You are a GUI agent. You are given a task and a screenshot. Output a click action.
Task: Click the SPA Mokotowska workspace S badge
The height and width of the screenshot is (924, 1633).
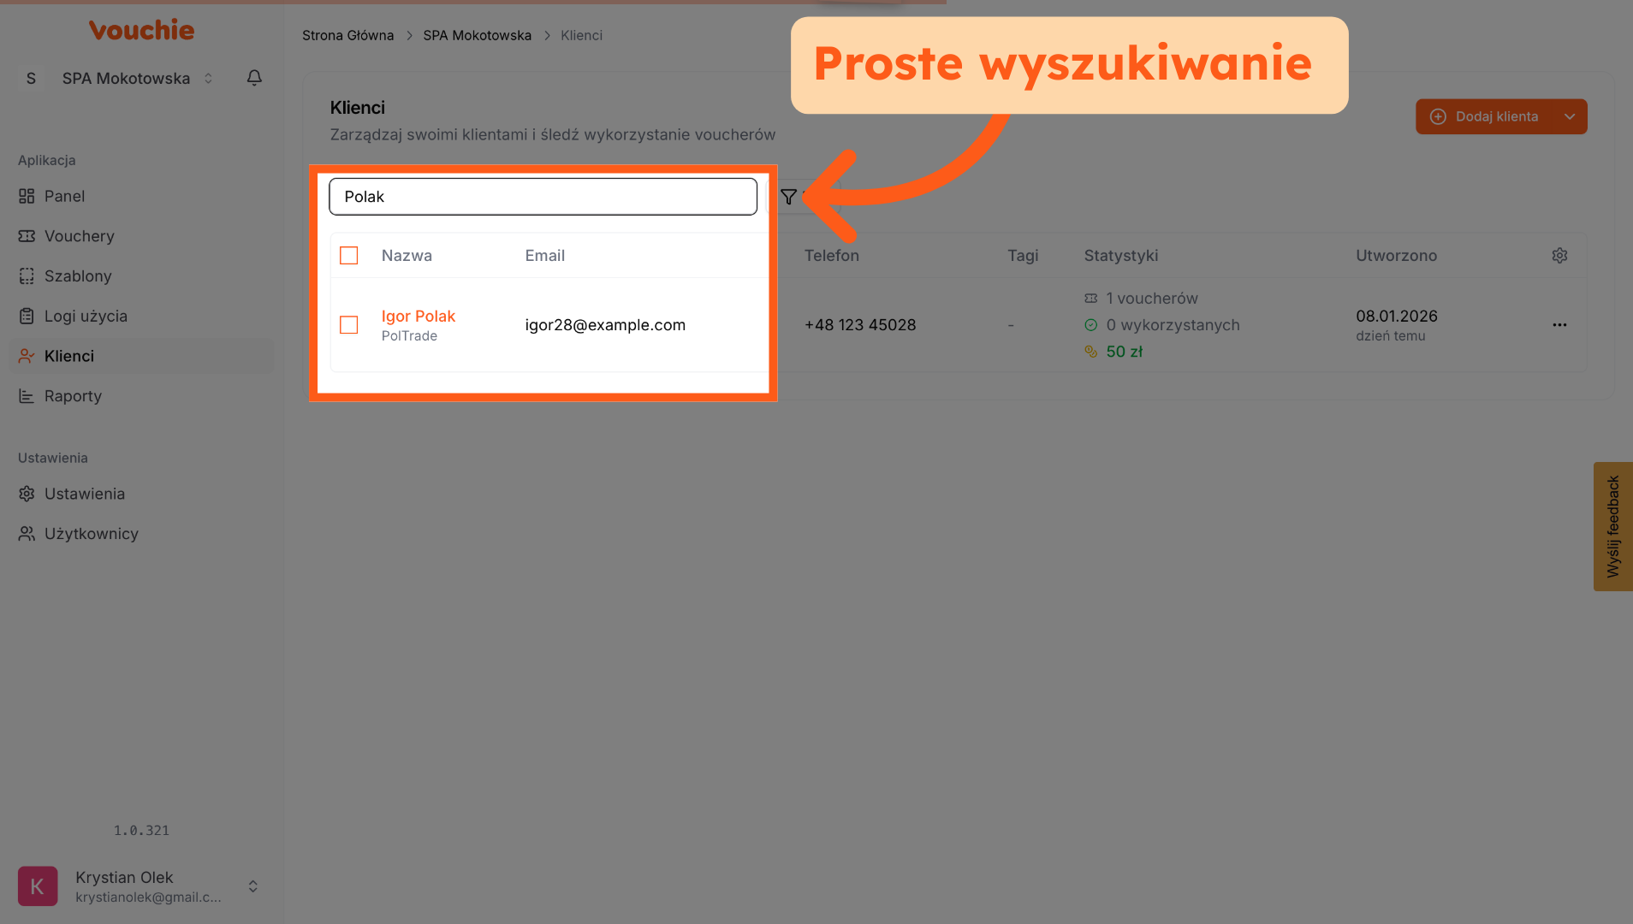tap(32, 79)
